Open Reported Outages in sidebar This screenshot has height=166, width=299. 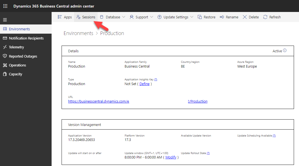click(26, 56)
